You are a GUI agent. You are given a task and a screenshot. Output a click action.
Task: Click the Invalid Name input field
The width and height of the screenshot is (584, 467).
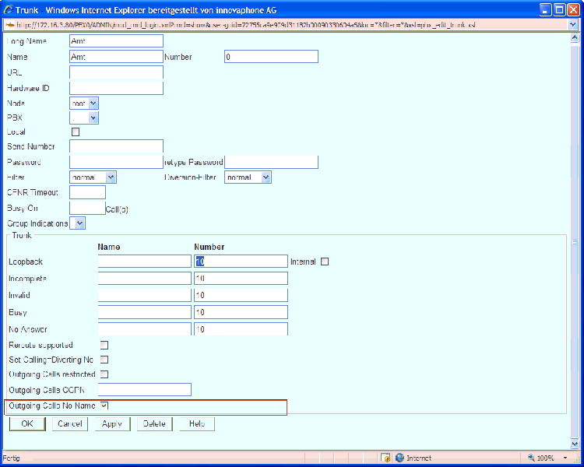point(145,295)
